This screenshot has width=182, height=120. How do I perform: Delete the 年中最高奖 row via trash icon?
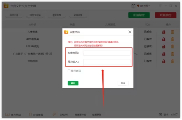coord(173,39)
